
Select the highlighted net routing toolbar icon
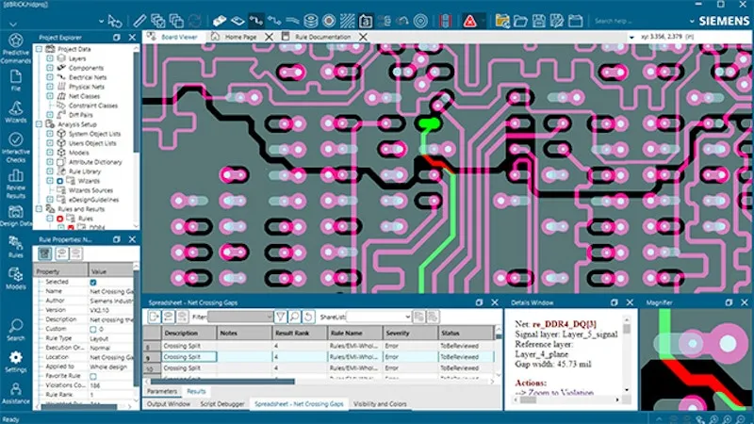point(255,21)
